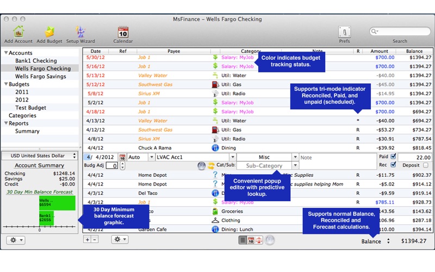Screen dimensions: 435x272
Task: Click the swap arrows icon beside Cat/Sub
Action: pyautogui.click(x=211, y=166)
